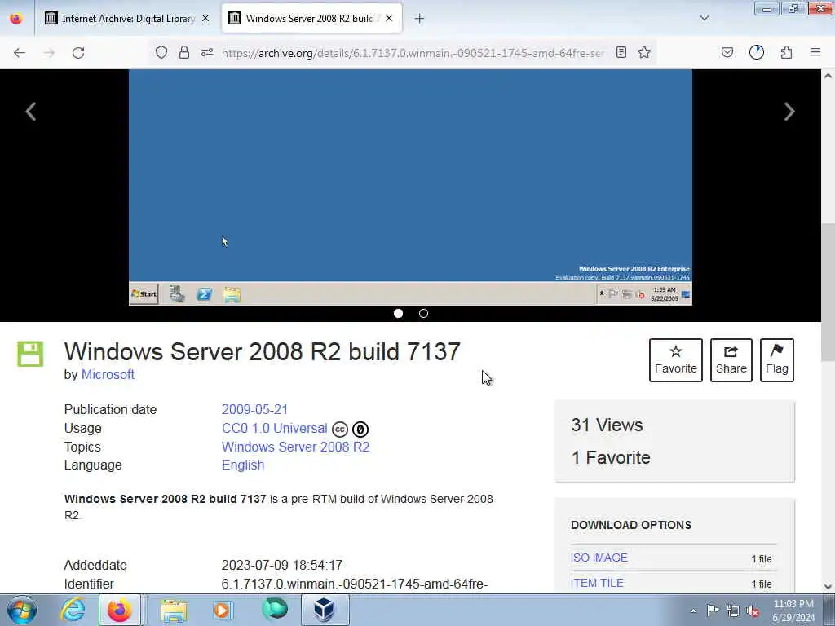Show hidden system tray icons

693,611
